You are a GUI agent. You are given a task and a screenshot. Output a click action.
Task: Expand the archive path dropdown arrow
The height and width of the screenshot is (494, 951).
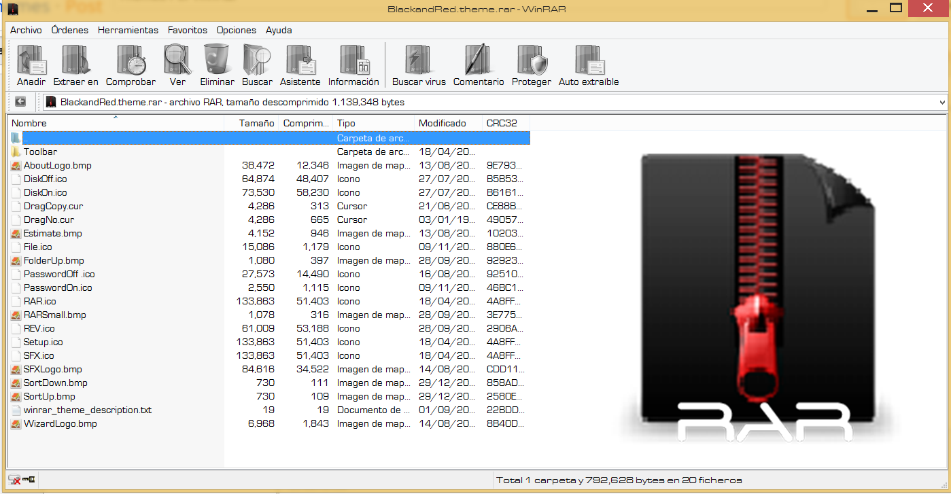[941, 102]
